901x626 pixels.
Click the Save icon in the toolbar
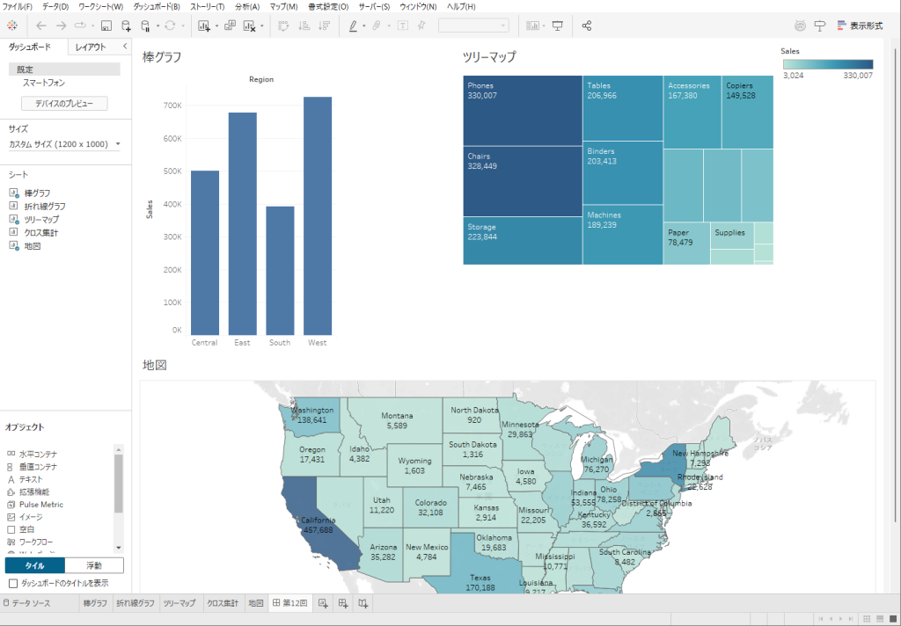(x=106, y=26)
